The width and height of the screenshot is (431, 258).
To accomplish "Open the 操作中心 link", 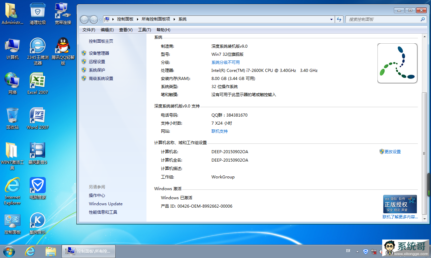I will tap(97, 195).
